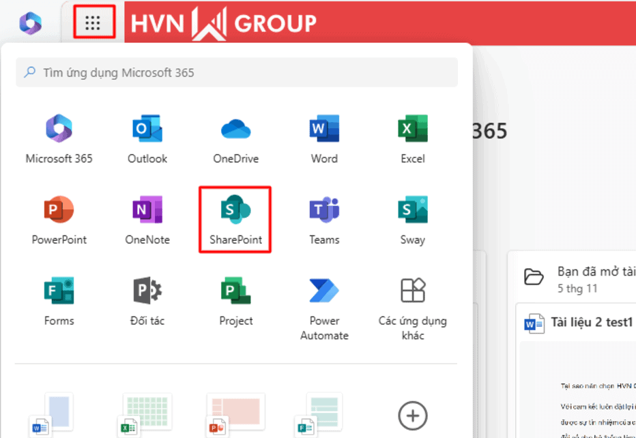Screen dimensions: 636x438
Task: Click the HVN GROUP banner logo
Action: tap(224, 23)
